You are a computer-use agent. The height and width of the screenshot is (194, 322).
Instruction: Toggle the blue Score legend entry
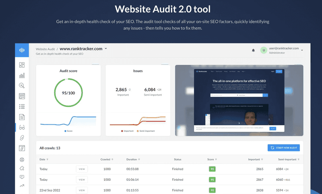pyautogui.click(x=68, y=131)
